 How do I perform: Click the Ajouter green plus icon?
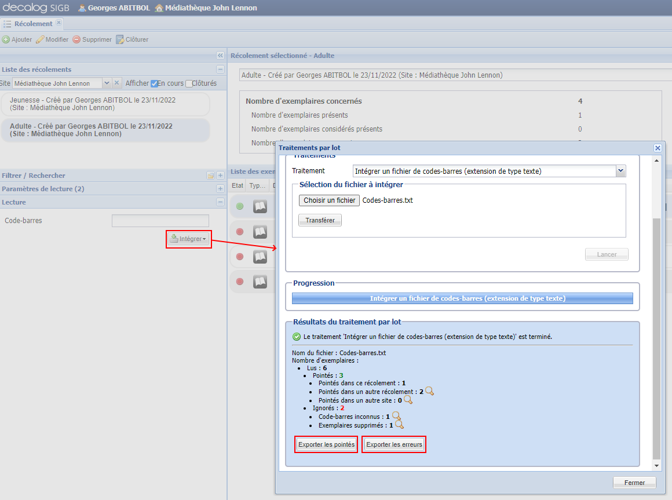point(6,39)
